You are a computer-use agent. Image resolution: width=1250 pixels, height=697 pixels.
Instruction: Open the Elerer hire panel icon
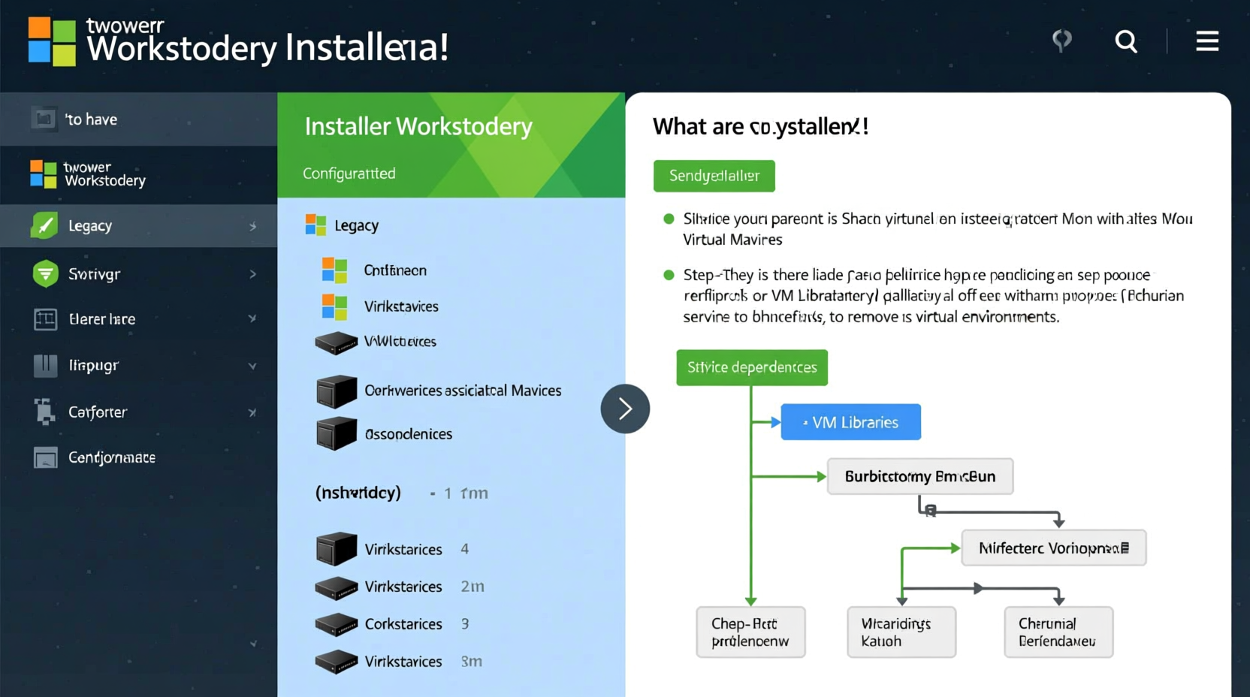(46, 318)
